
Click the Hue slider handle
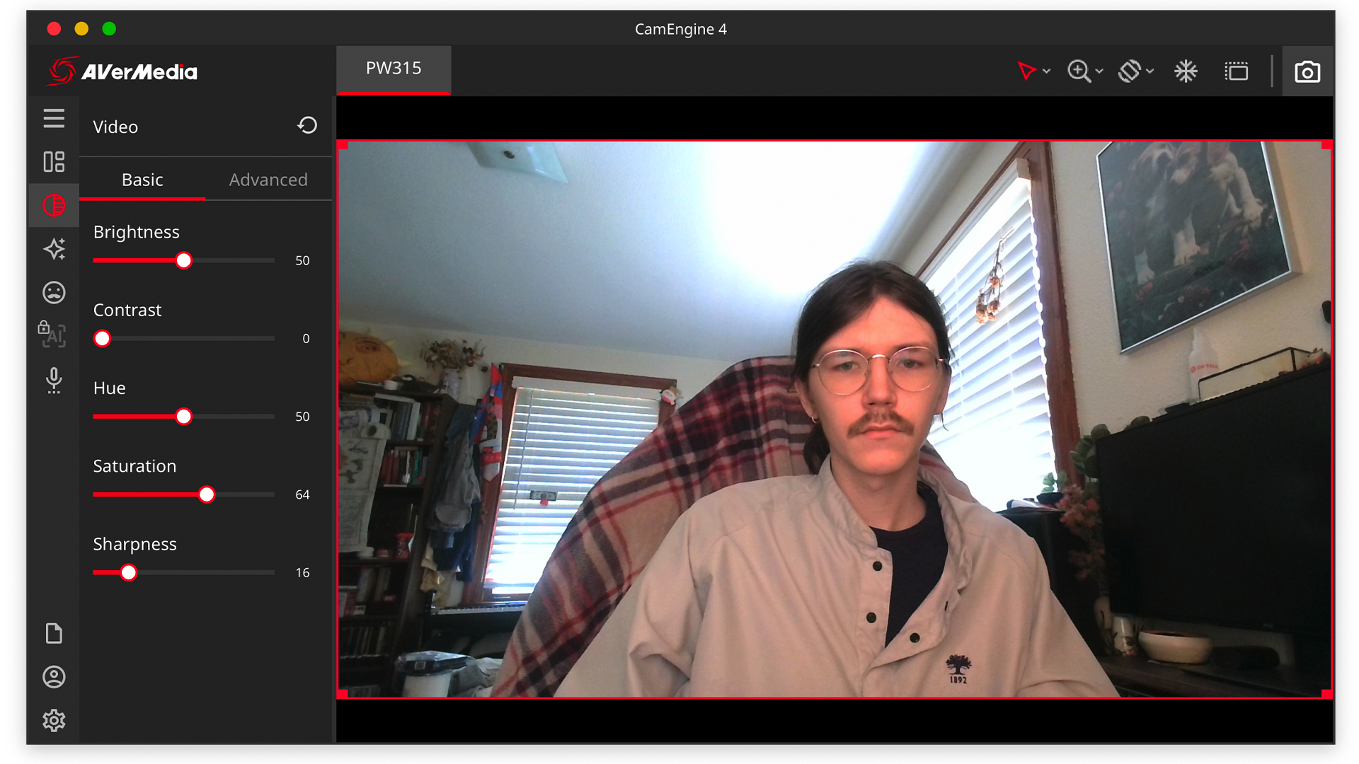[183, 417]
